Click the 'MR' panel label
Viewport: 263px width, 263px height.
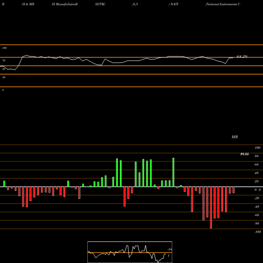coord(235,137)
